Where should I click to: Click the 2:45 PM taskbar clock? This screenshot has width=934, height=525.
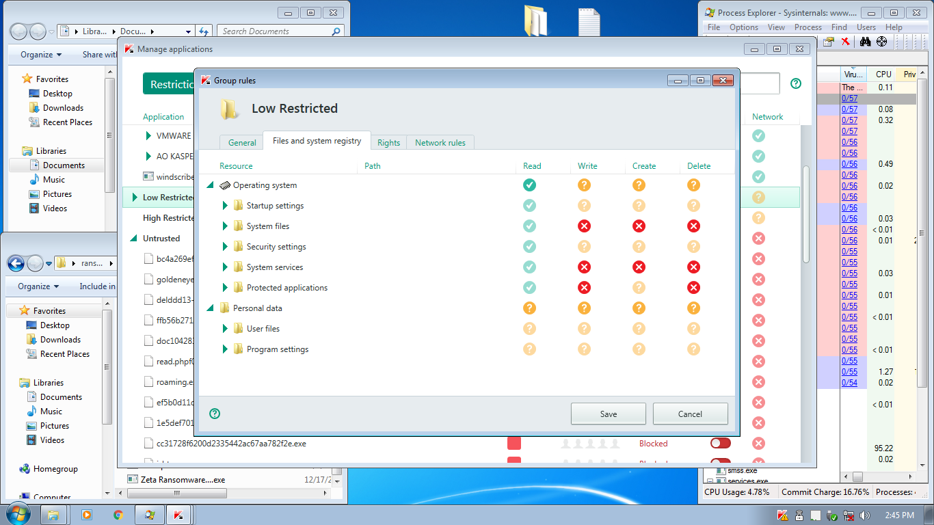click(898, 515)
